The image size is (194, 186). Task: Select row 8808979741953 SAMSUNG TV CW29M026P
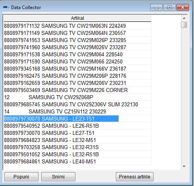click(77, 40)
